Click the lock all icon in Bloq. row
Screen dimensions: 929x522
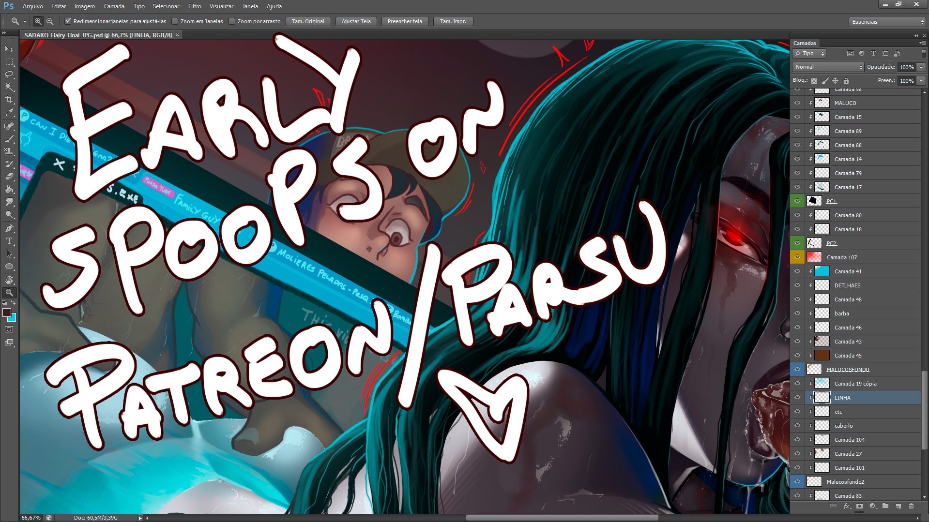click(x=846, y=81)
